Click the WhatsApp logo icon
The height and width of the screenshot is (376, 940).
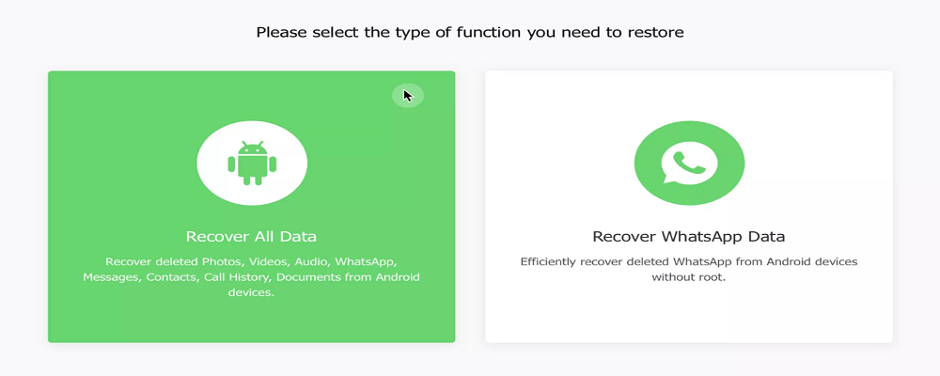(x=689, y=162)
